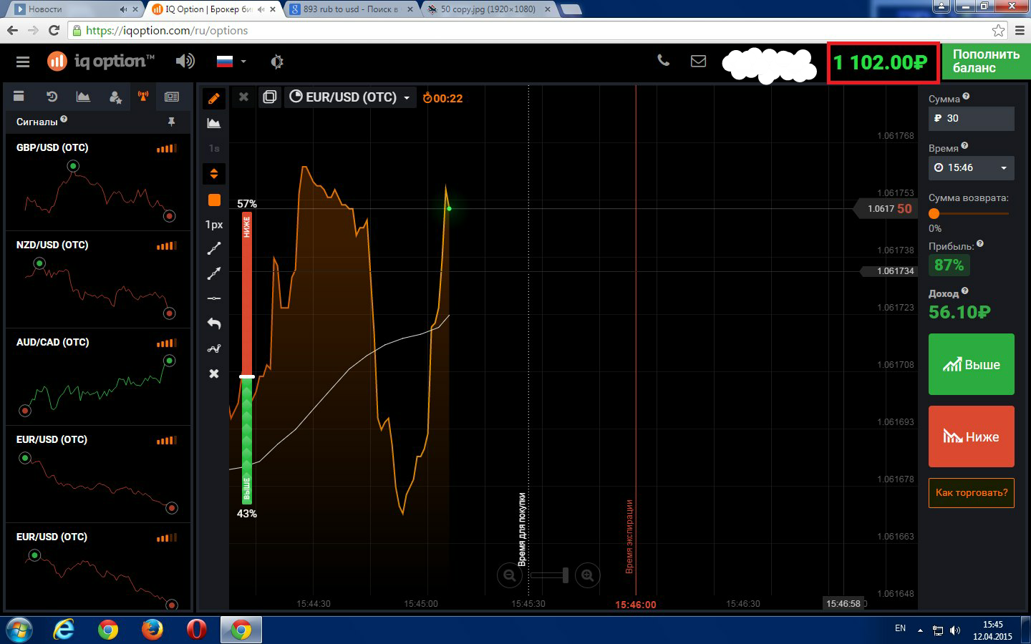Close the current chart with the X button
This screenshot has width=1031, height=644.
pos(243,97)
